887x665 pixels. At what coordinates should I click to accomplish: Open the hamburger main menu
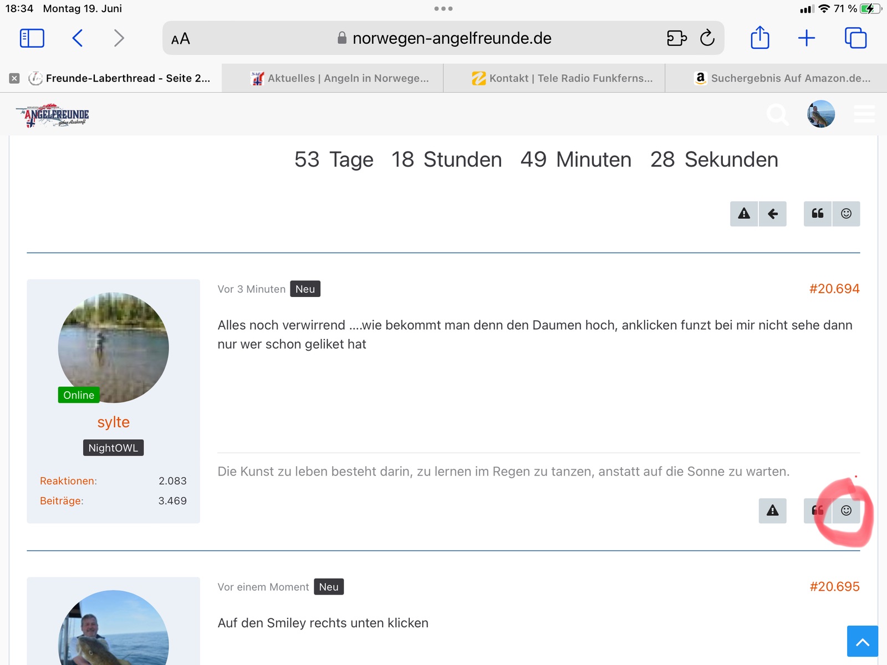click(864, 114)
